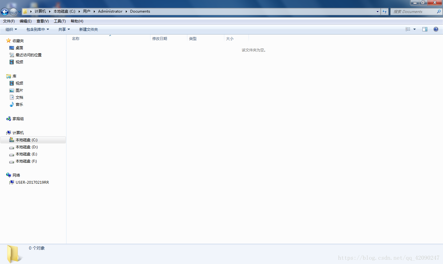Click 用户 breadcrumb in address bar
This screenshot has height=264, width=443.
[x=87, y=11]
